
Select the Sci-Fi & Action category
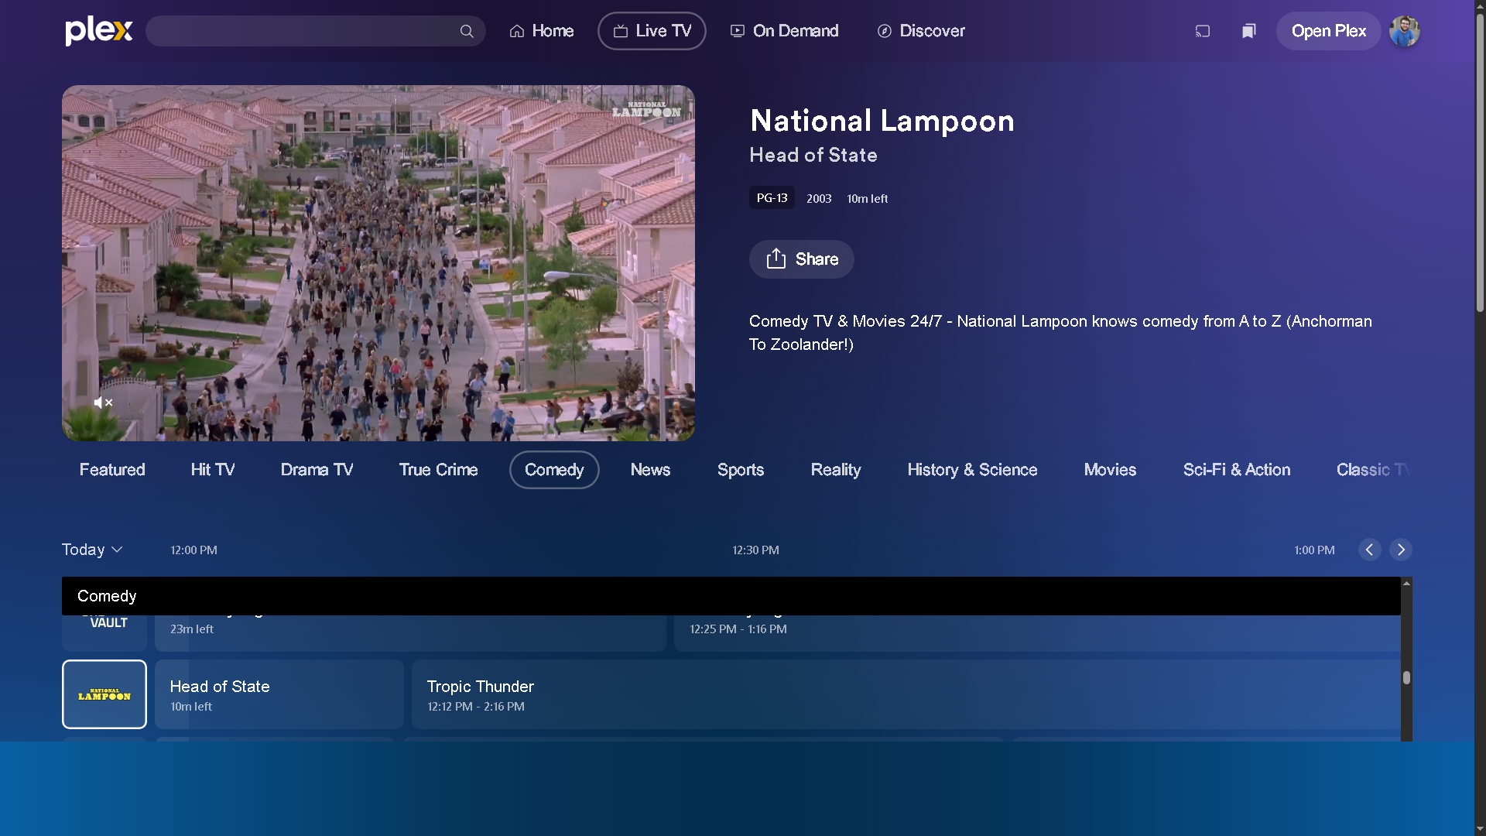coord(1237,470)
